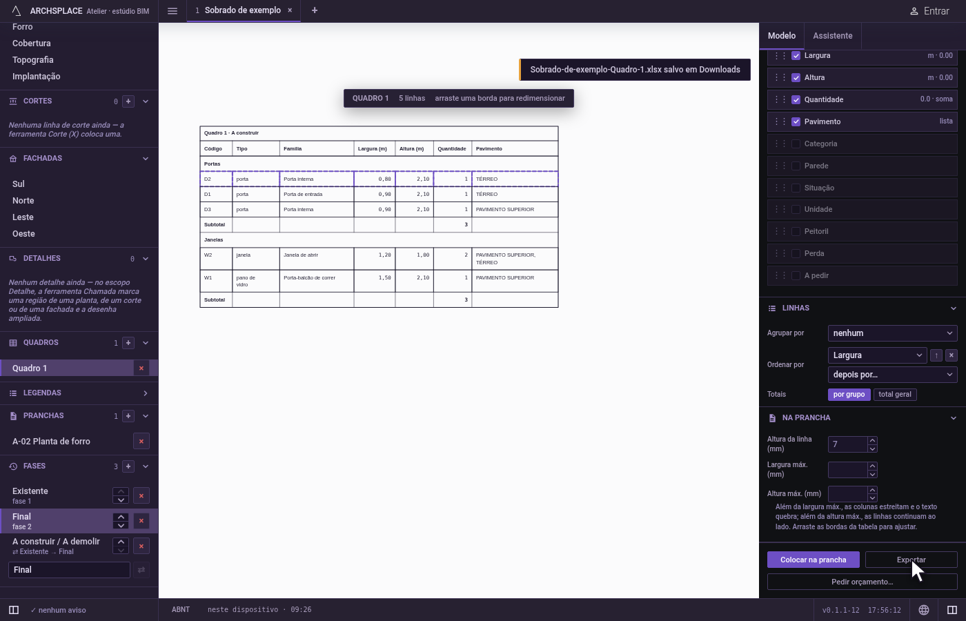The image size is (966, 621).
Task: Collapse the LINHAS section
Action: [954, 308]
